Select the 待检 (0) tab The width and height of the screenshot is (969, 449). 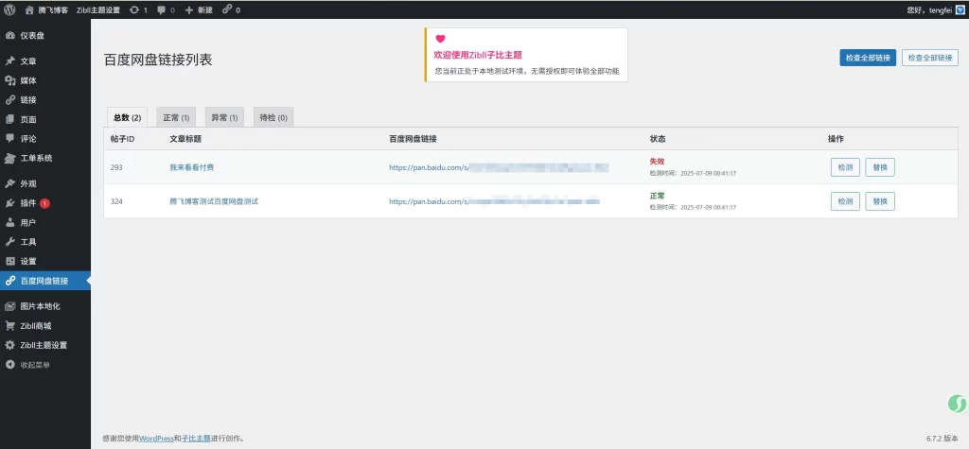[273, 118]
